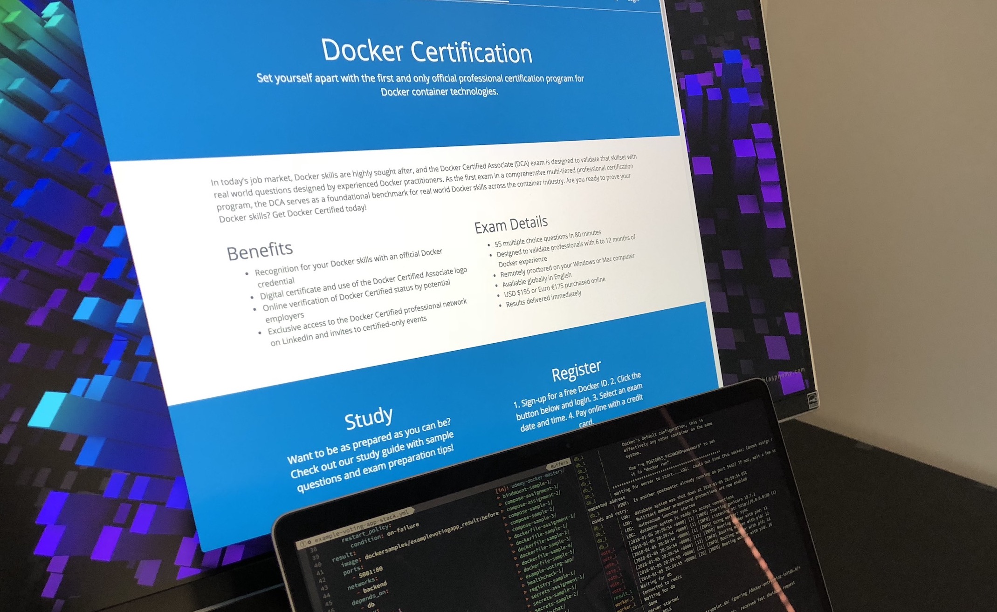Select the example-voting-app/ tree entry
997x612 pixels.
pos(550,568)
